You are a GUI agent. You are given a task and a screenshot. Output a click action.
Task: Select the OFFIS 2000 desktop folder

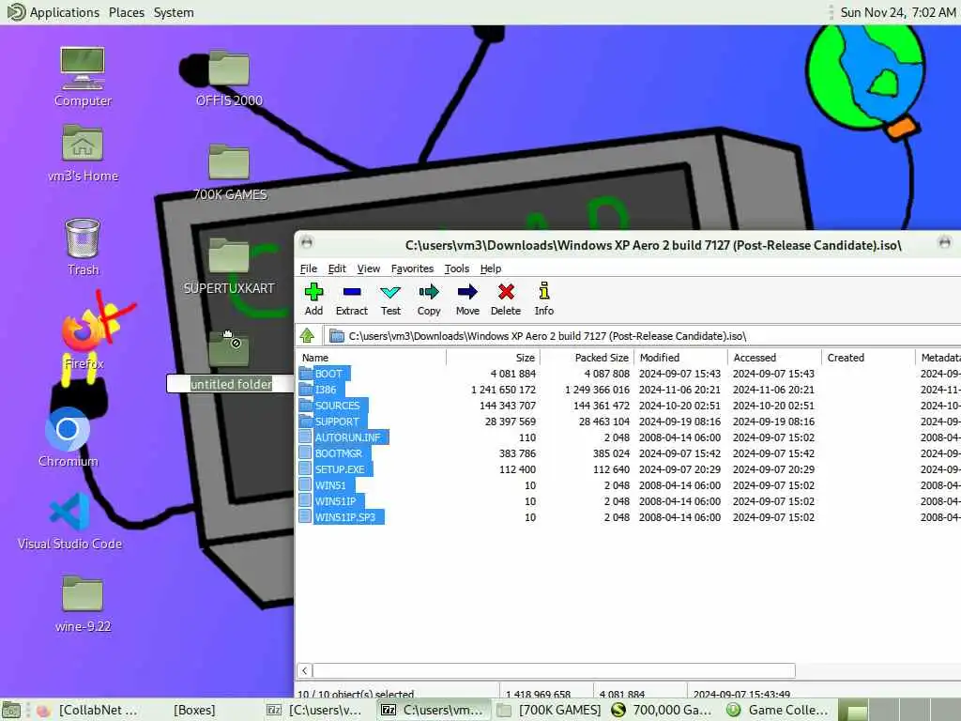(x=229, y=79)
